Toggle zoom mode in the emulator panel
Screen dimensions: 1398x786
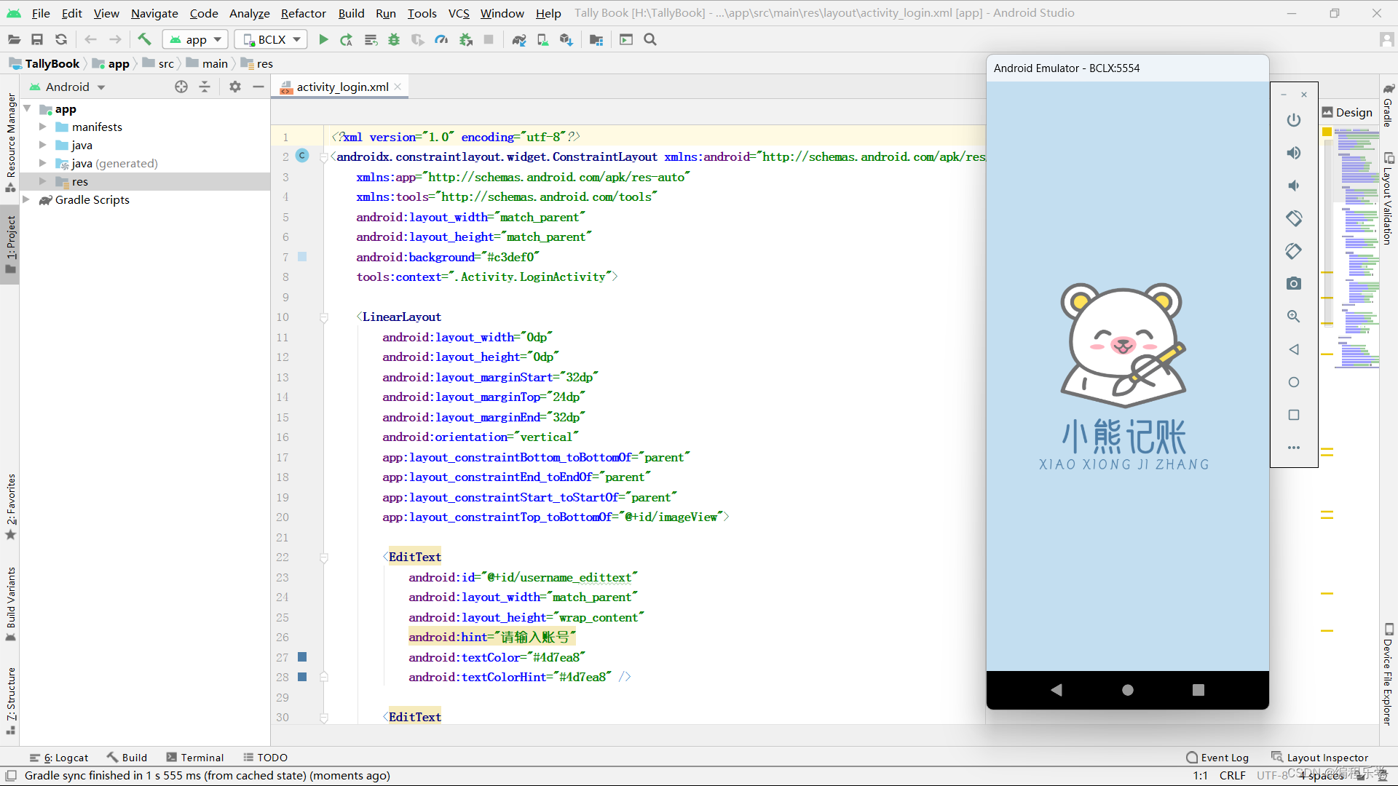click(x=1294, y=317)
